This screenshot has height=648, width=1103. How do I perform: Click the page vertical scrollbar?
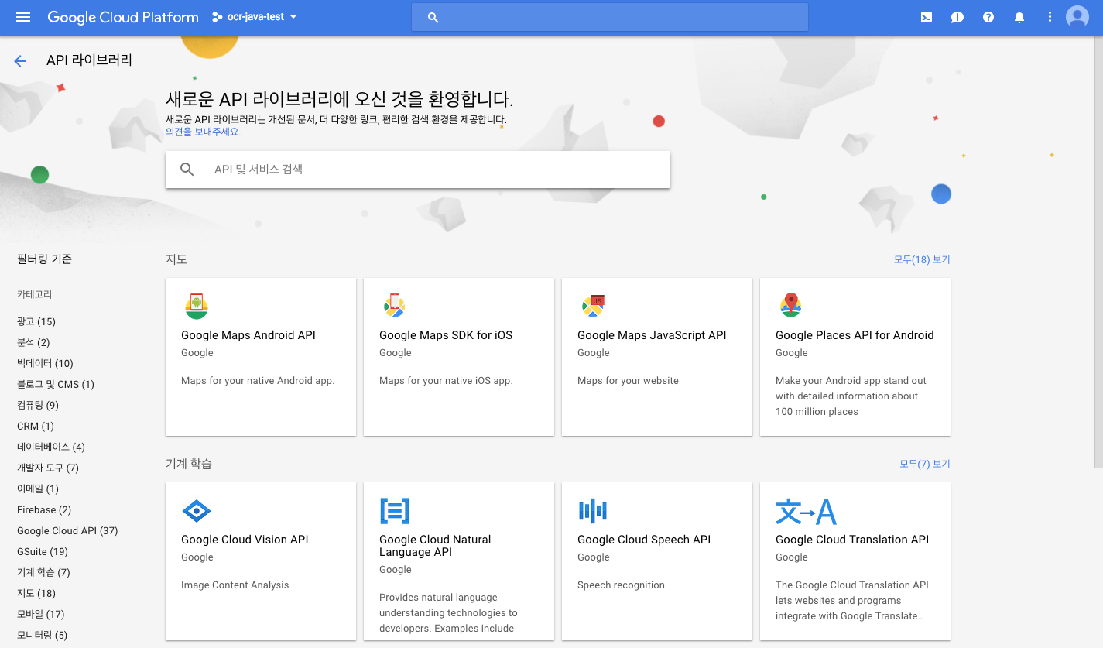click(1098, 252)
